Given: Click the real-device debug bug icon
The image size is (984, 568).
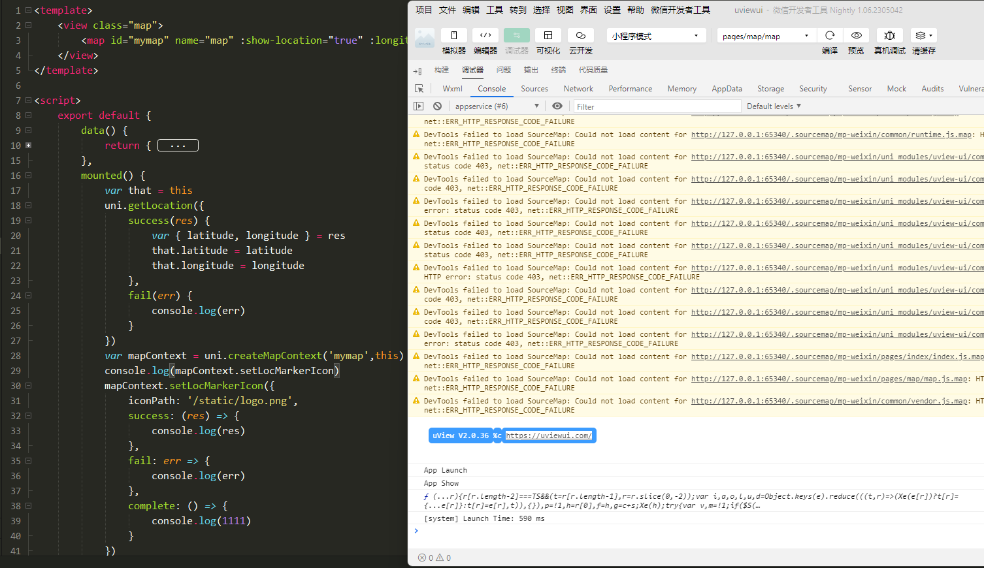Looking at the screenshot, I should click(890, 35).
